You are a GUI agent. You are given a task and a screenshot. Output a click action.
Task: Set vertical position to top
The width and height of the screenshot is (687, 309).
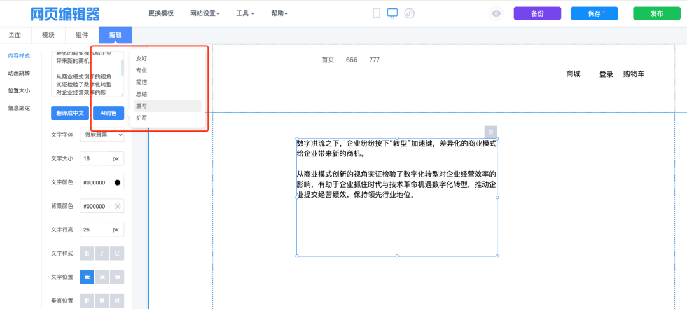pos(87,300)
